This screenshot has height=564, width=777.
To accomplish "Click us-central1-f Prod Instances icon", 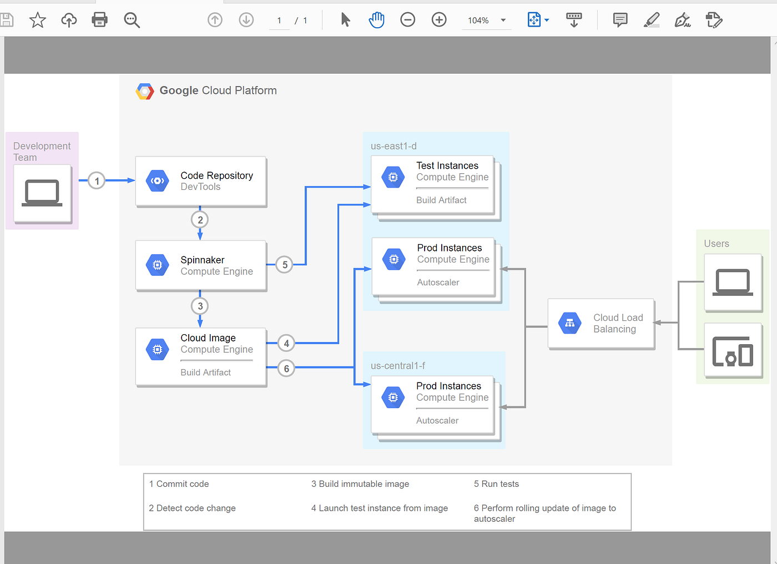I will point(393,397).
